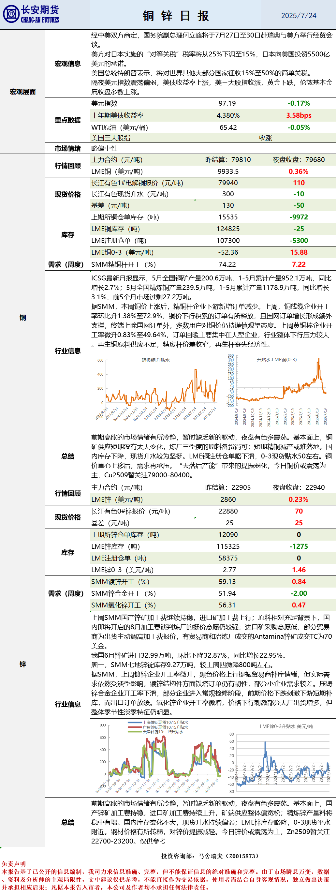Select the 长江有色现货升水 value 300

click(x=228, y=194)
